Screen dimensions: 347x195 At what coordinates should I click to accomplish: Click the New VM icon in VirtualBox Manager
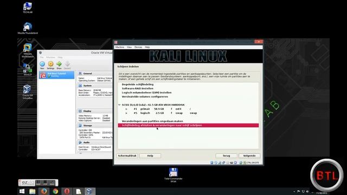tap(42, 64)
